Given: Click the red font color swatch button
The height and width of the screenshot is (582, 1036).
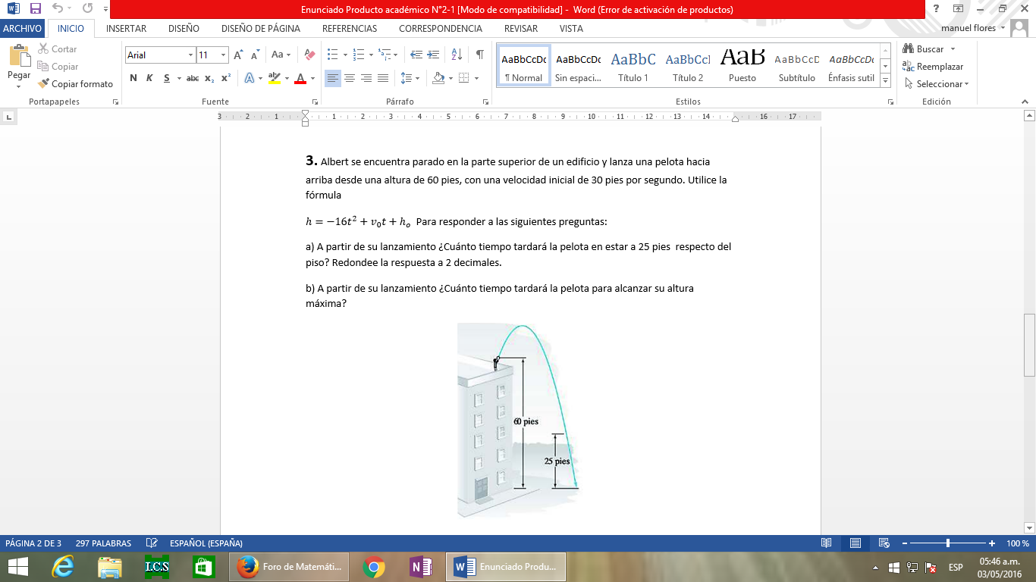Looking at the screenshot, I should [300, 78].
